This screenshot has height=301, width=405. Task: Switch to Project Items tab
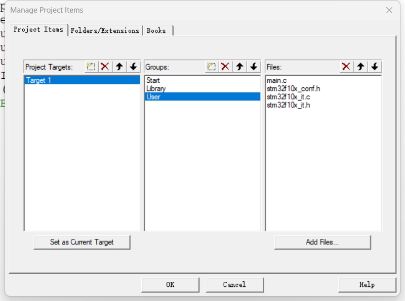pos(38,30)
